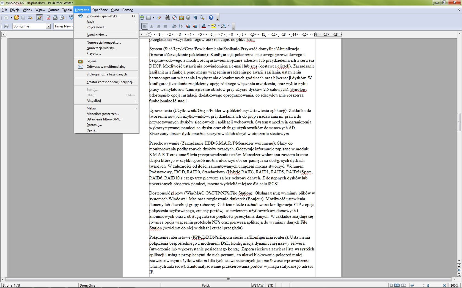Apply the red Font Color swatch

(x=204, y=26)
